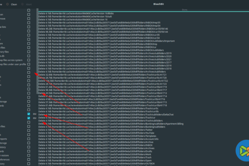Select the log line ending 'INBOX/tmp/34'
249x166 pixels.
click(x=99, y=26)
